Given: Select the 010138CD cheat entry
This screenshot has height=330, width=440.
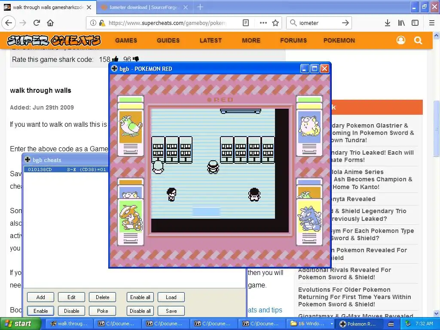Looking at the screenshot, I should click(x=66, y=169).
